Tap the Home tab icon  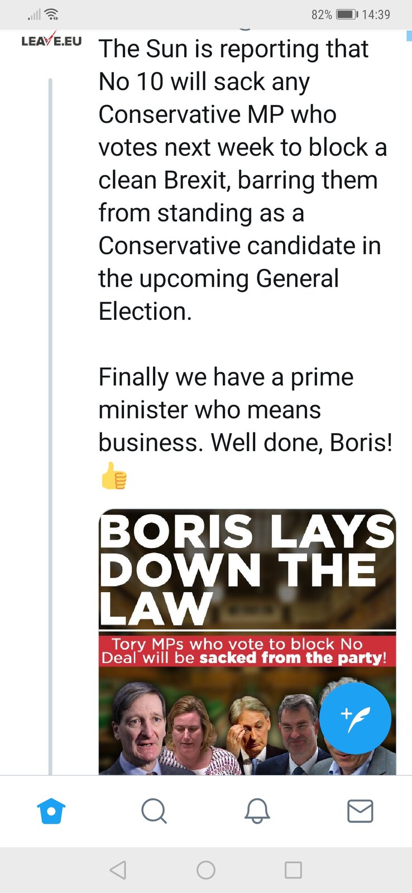coord(51,811)
